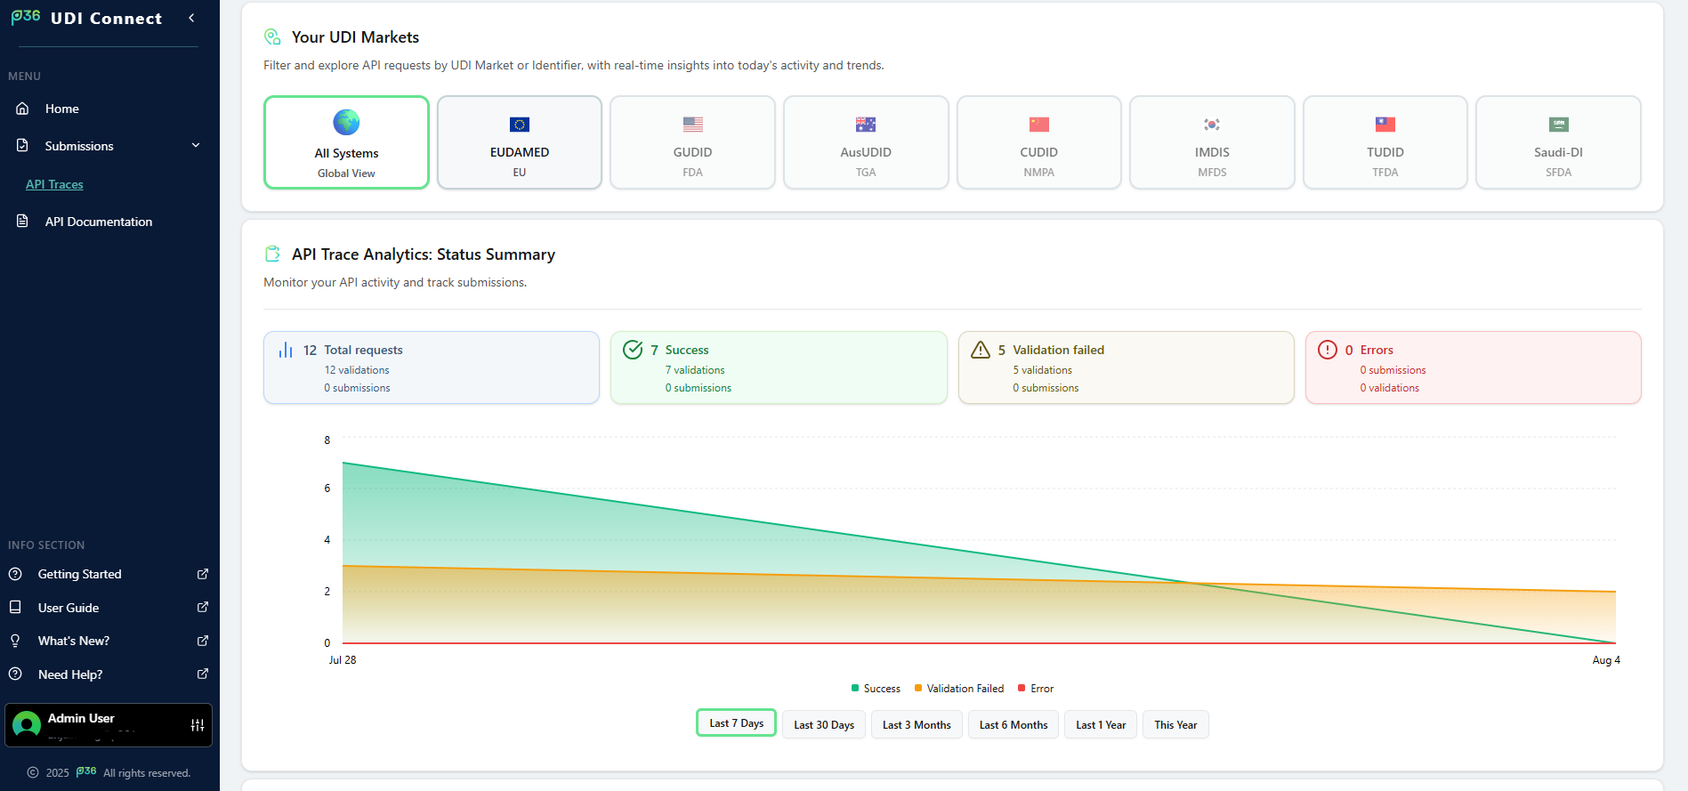Select the CUDID NMPA market card
The width and height of the screenshot is (1688, 791).
[1039, 142]
